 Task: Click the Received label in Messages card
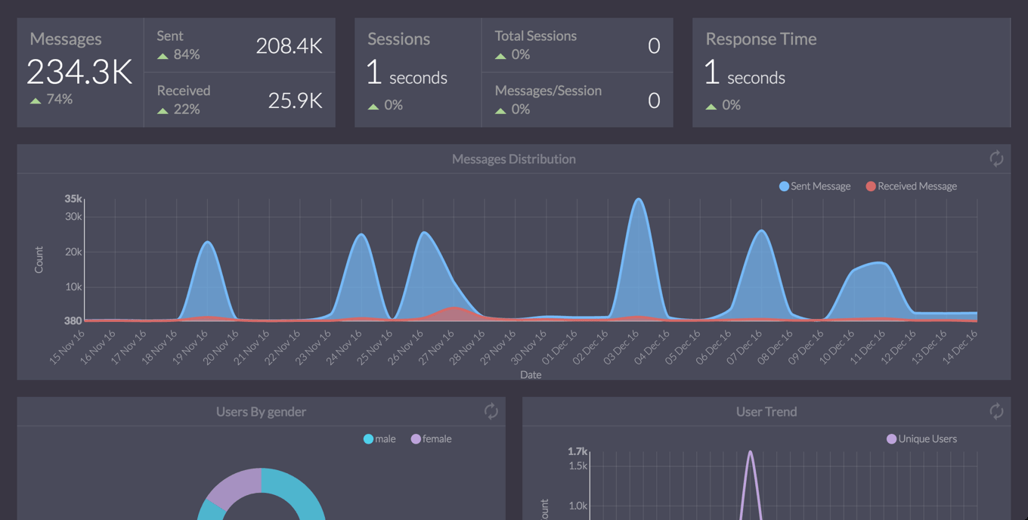[184, 91]
